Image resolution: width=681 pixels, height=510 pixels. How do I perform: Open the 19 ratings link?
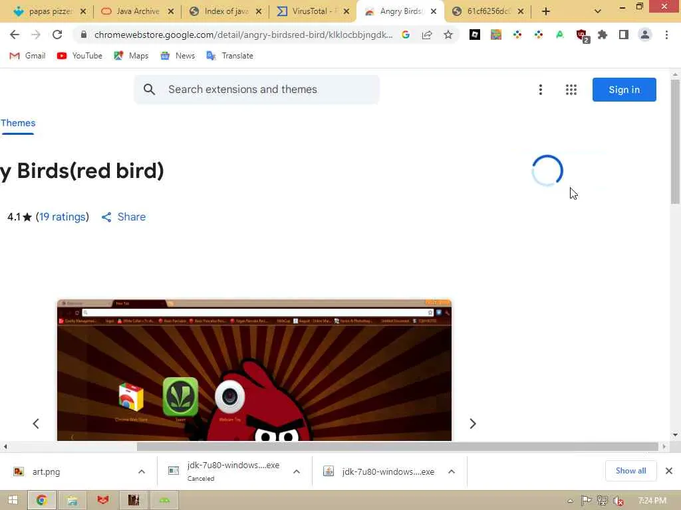click(x=62, y=217)
